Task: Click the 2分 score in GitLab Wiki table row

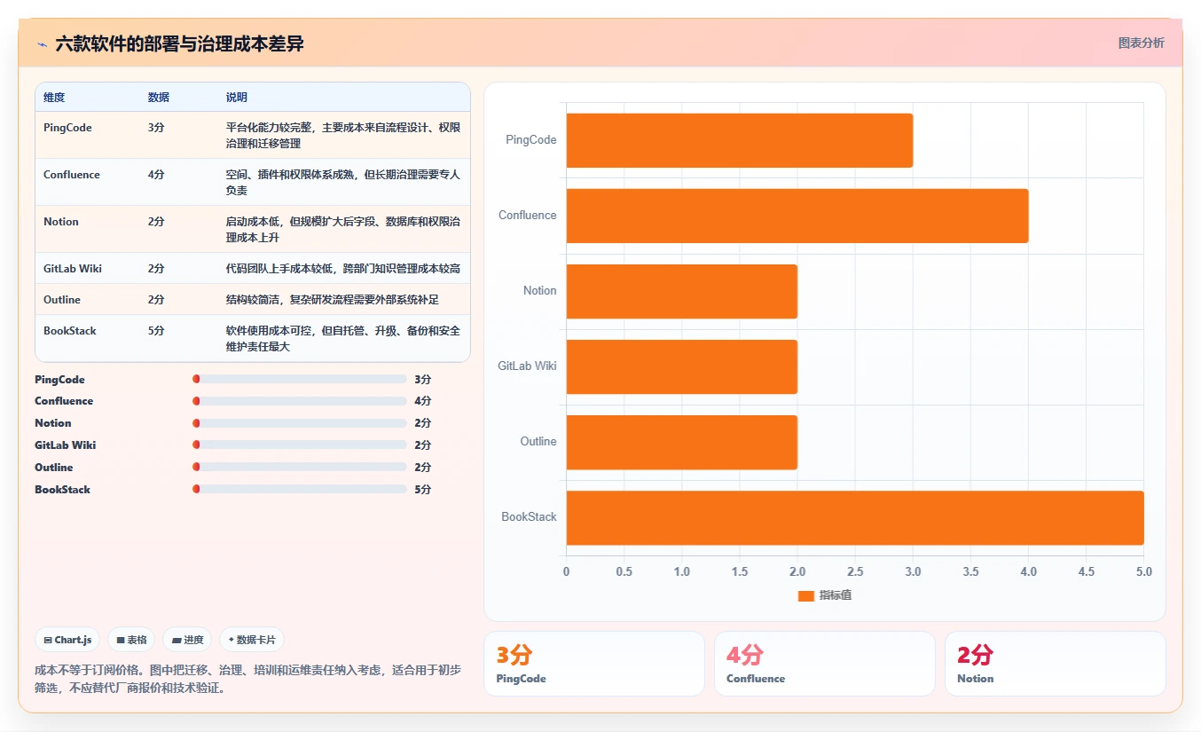Action: [156, 269]
